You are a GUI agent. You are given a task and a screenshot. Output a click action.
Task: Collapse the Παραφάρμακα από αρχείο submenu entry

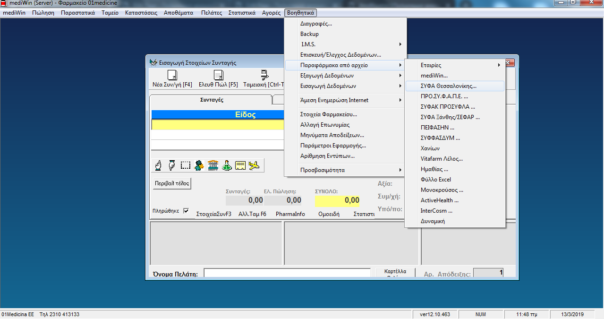[x=346, y=65]
